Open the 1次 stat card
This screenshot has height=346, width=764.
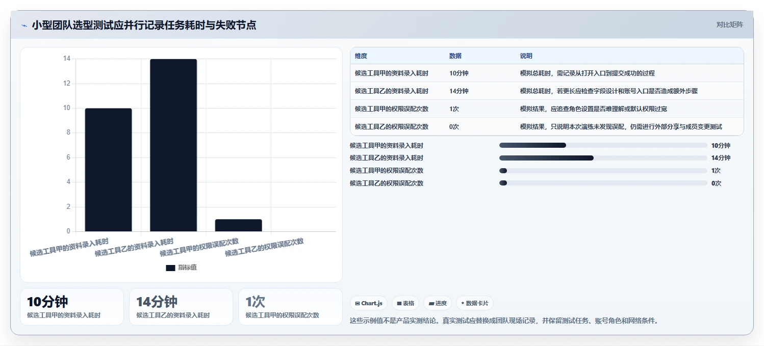pos(290,307)
